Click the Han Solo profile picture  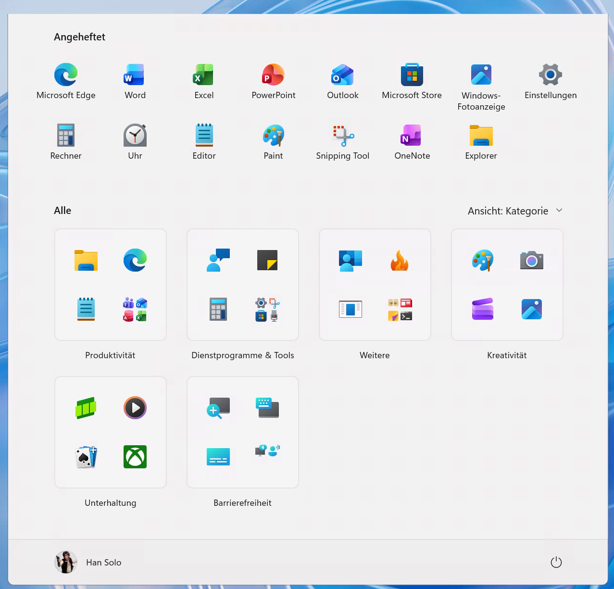[66, 563]
